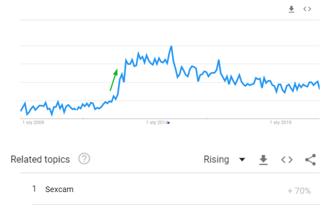Click rank number 1 in the topics list
326x212 pixels.
click(x=34, y=189)
